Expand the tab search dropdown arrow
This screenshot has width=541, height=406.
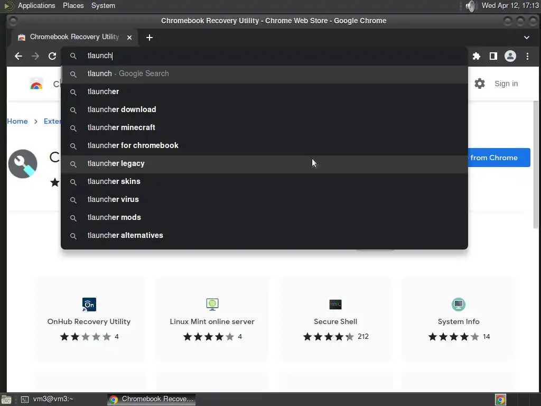(527, 38)
